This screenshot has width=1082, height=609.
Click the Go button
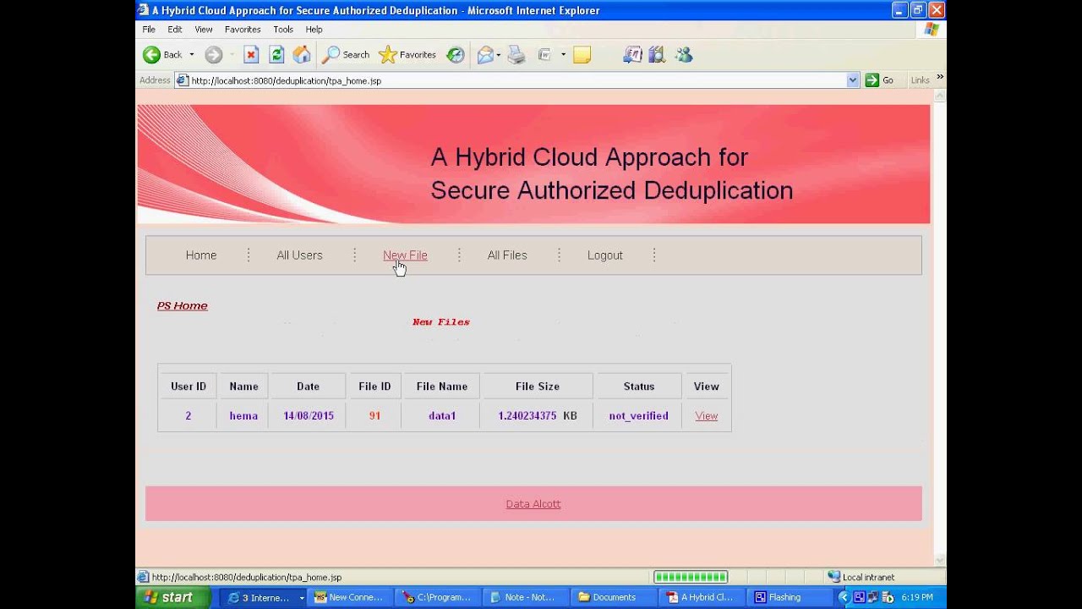[879, 80]
